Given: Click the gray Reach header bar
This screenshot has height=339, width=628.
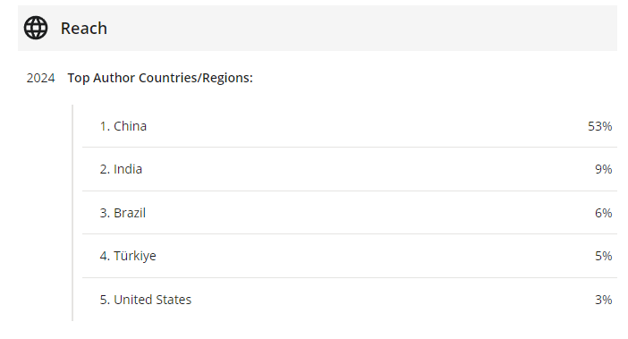Looking at the screenshot, I should (318, 28).
